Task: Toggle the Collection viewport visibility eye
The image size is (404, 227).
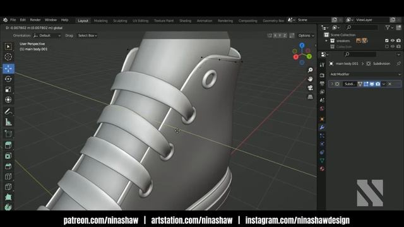Action: click(393, 47)
